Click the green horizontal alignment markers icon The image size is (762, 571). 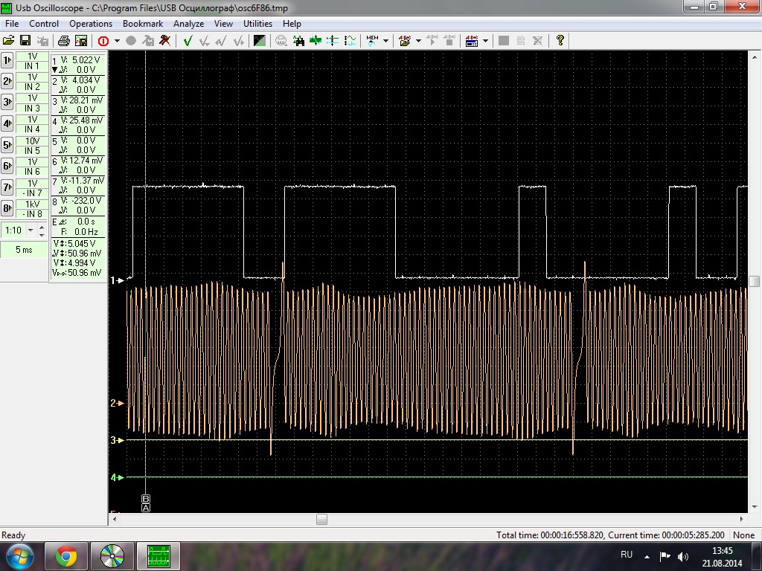pyautogui.click(x=316, y=41)
